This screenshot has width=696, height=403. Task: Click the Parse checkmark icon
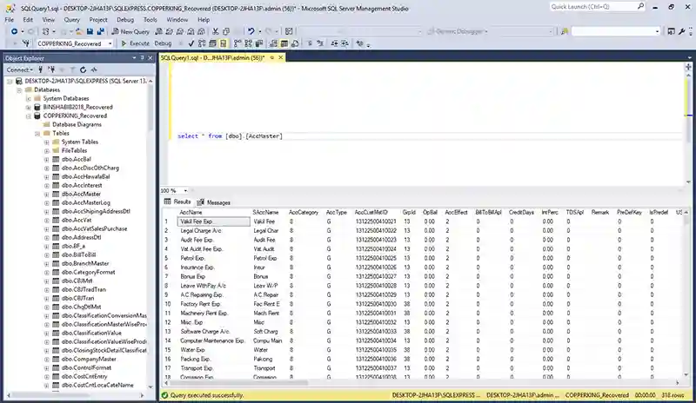coord(191,43)
